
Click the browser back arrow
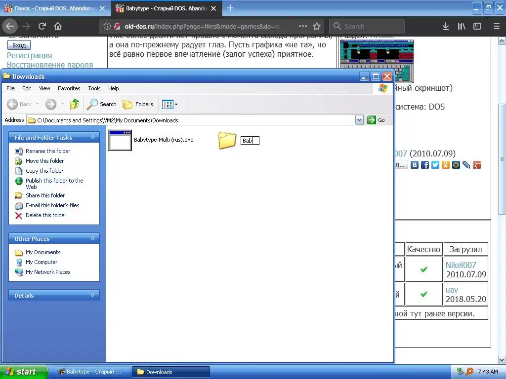(10, 26)
